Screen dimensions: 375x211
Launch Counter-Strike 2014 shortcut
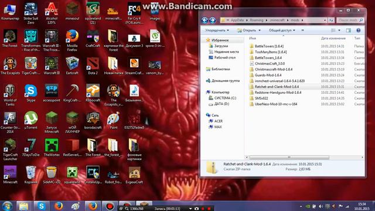coord(10,122)
